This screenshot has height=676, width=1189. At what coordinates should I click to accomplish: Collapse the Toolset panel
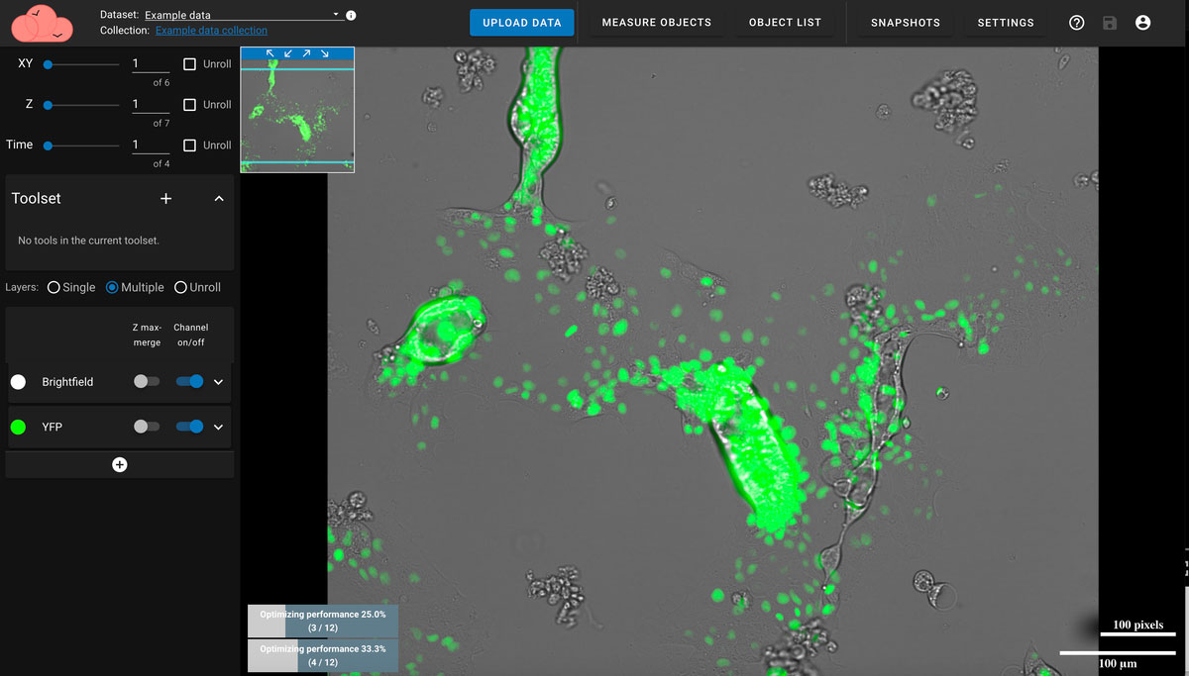219,198
